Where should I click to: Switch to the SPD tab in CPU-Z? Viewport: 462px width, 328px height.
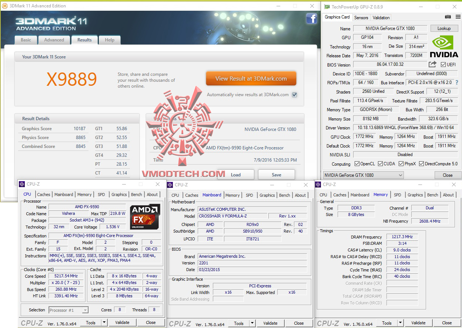tap(101, 194)
